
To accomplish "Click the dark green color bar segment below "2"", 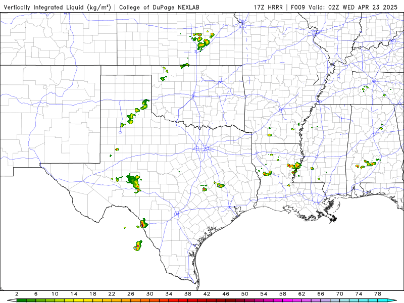I will (x=21, y=300).
